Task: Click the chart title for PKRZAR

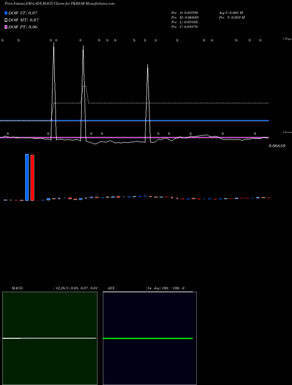Action: click(60, 3)
